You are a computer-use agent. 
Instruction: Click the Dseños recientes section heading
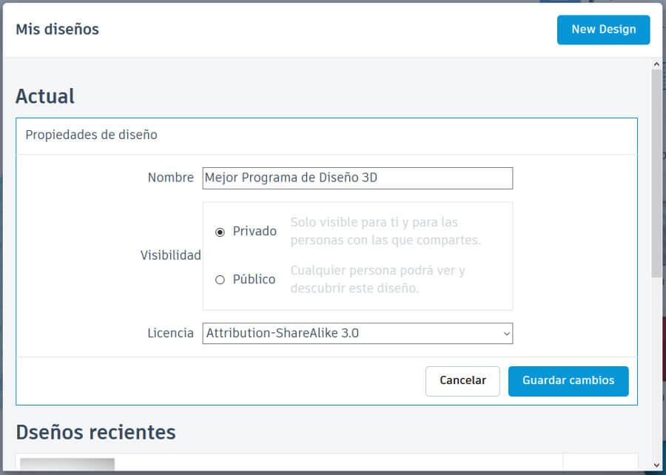[x=95, y=432]
